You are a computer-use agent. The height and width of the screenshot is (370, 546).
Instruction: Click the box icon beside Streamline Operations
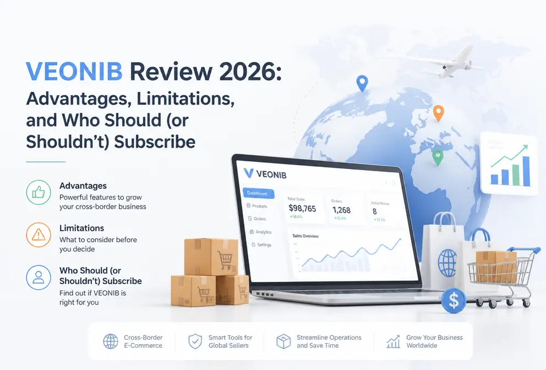click(283, 341)
